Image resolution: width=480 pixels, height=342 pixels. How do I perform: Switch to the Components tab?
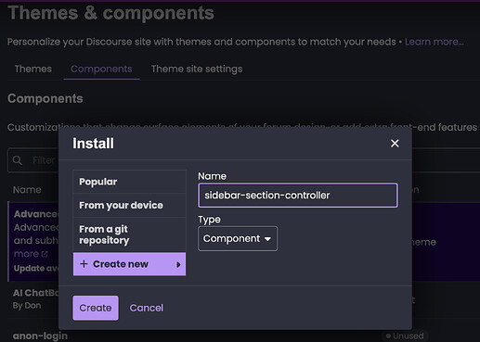pyautogui.click(x=101, y=69)
